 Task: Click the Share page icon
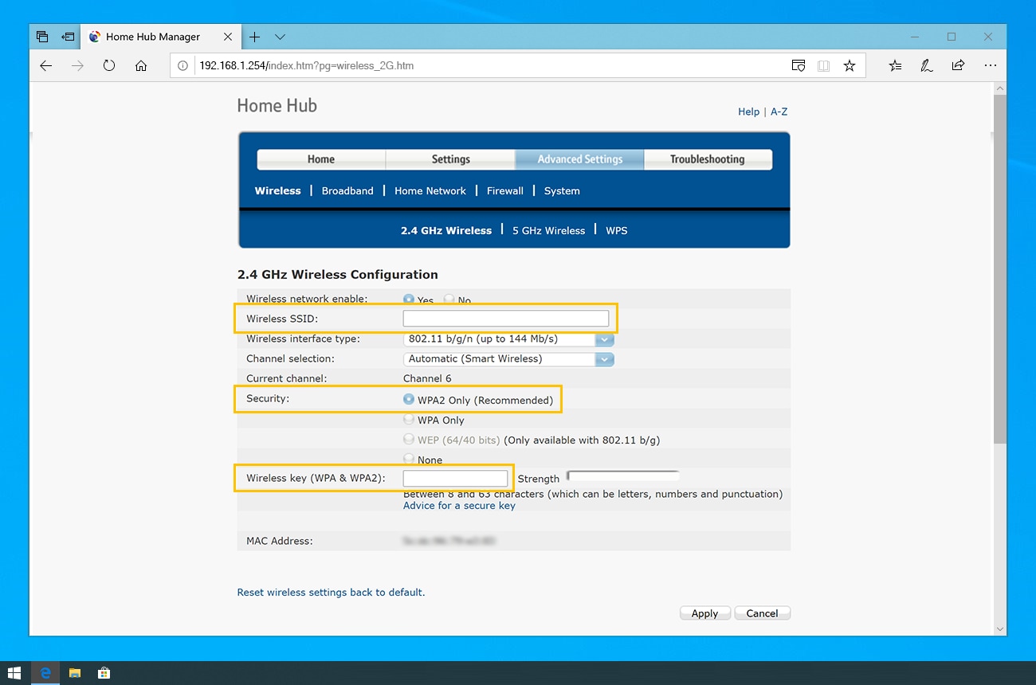point(958,66)
